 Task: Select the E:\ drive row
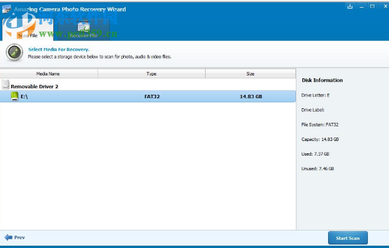(148, 97)
